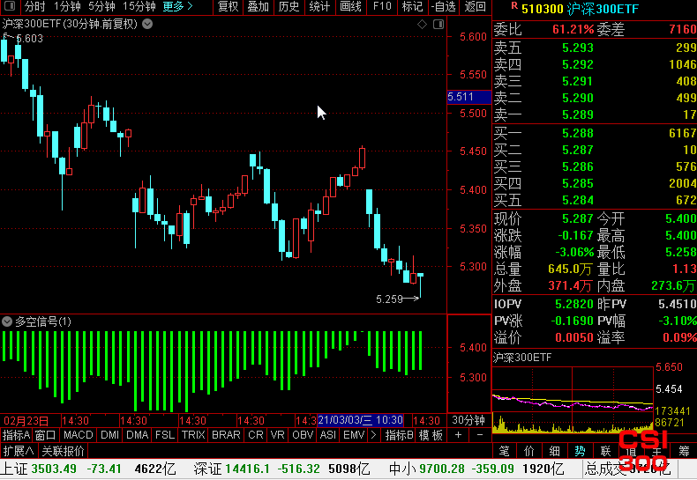This screenshot has height=480, width=697.
Task: Click the 深证 index 14416.1 in status bar
Action: coord(248,469)
